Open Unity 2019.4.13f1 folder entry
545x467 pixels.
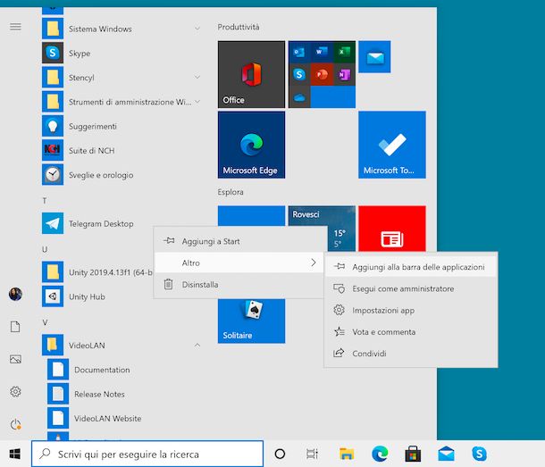(97, 271)
